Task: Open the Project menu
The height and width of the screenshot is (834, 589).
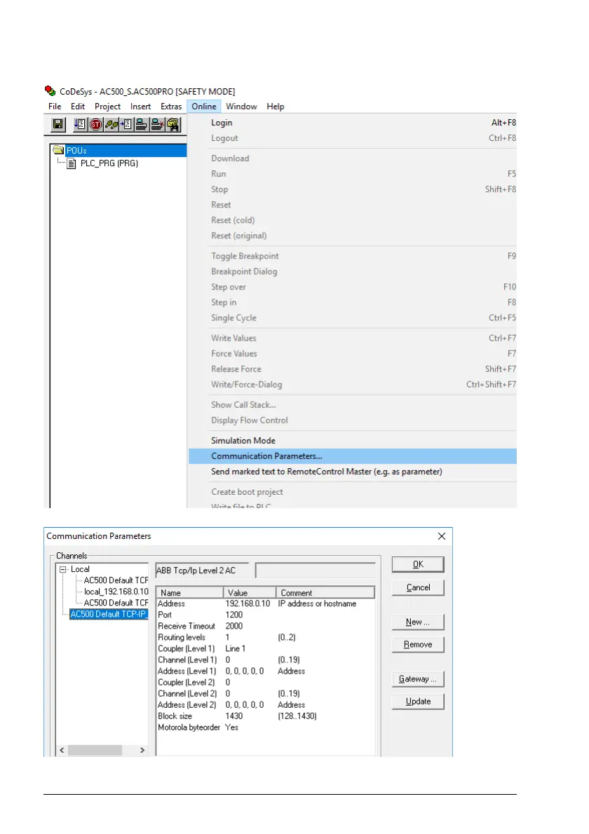Action: click(x=107, y=107)
